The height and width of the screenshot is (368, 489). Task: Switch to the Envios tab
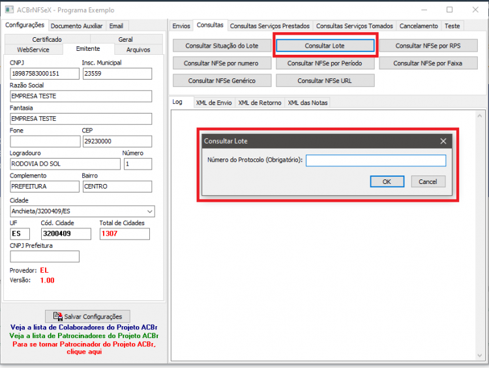pyautogui.click(x=181, y=26)
